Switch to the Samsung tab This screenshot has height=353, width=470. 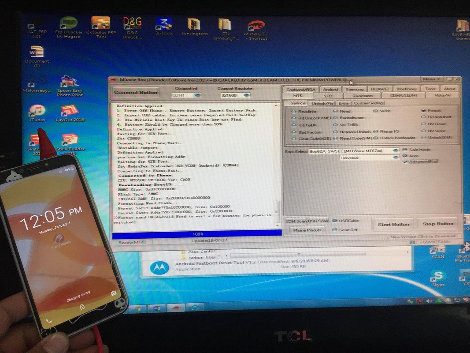354,89
